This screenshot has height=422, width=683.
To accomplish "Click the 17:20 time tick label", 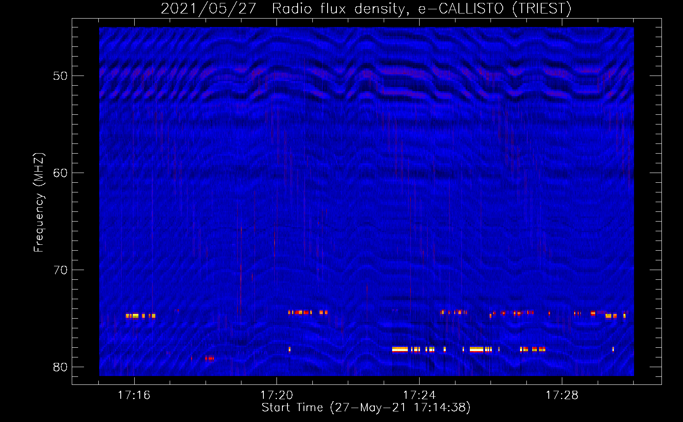I will [x=276, y=395].
